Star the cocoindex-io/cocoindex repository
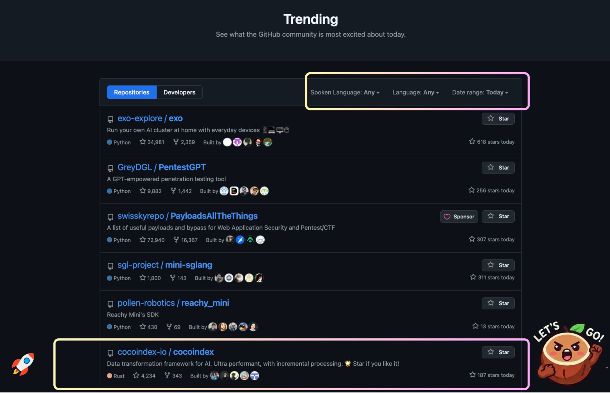Viewport: 610px width, 393px height. pyautogui.click(x=498, y=352)
